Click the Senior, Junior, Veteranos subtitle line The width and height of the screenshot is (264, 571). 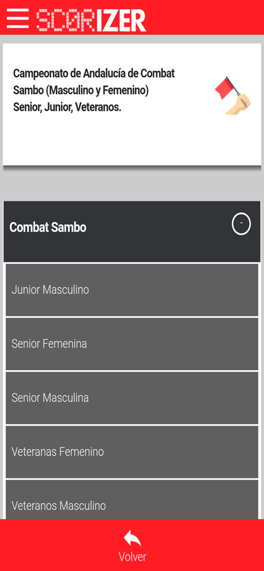pos(67,107)
